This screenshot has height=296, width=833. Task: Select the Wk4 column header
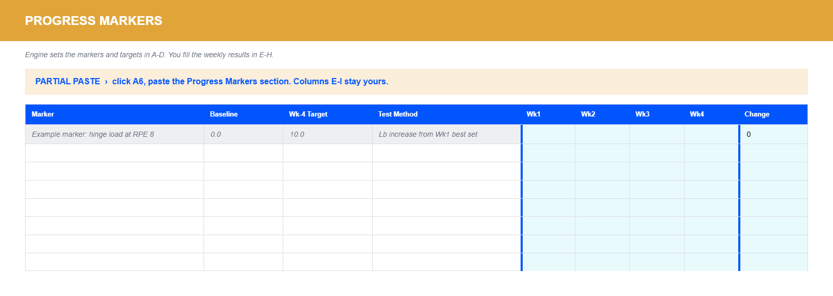click(x=711, y=114)
